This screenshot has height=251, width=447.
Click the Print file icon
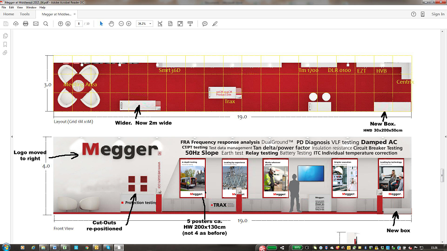26,24
